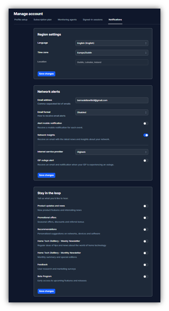169x311 pixels.
Task: Subscribe to Home Tech Distillery Weekly Newsletter
Action: [x=146, y=241]
